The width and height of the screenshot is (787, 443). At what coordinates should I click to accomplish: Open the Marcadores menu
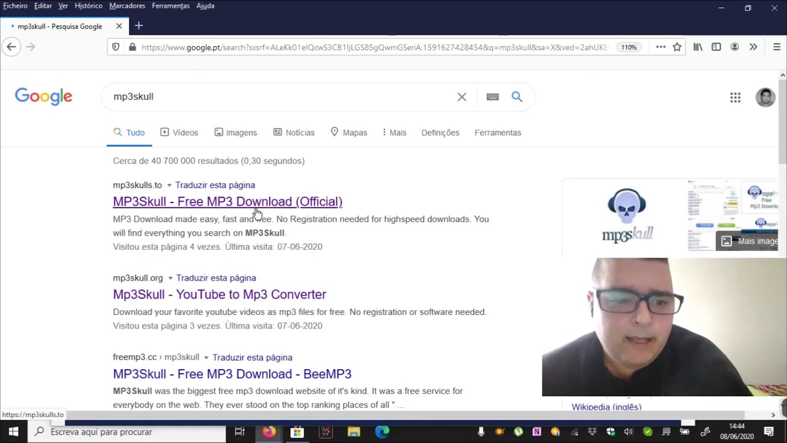coord(127,6)
